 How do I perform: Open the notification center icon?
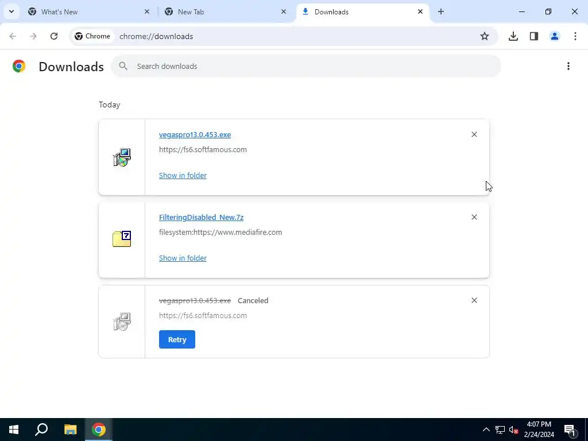[x=570, y=430]
